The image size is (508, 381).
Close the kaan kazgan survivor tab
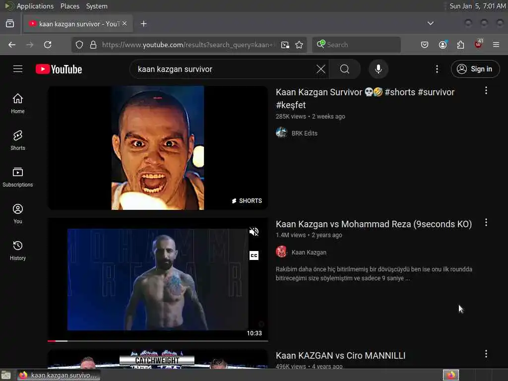pyautogui.click(x=125, y=24)
